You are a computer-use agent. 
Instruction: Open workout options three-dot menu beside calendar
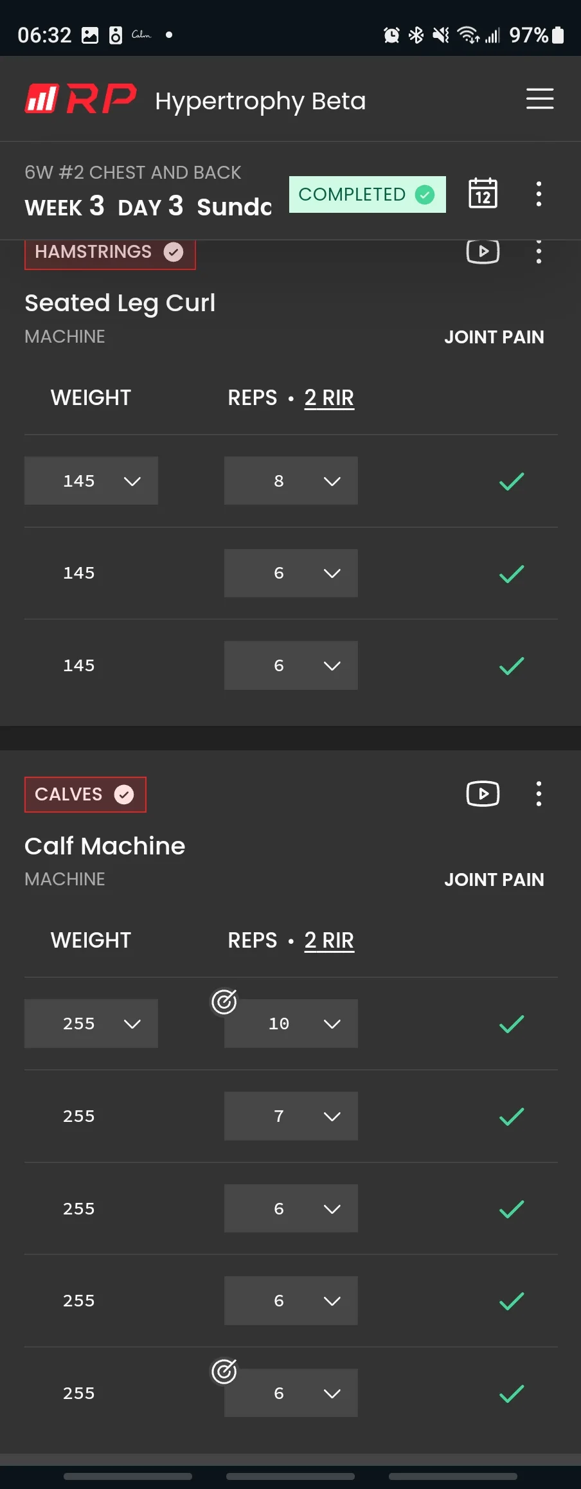click(x=539, y=194)
